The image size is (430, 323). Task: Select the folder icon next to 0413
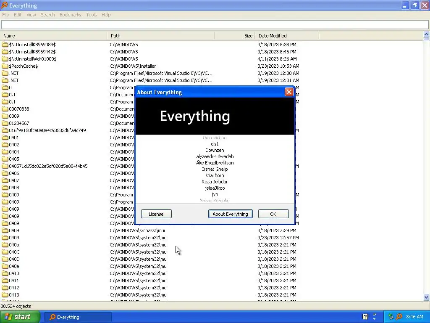click(x=5, y=294)
